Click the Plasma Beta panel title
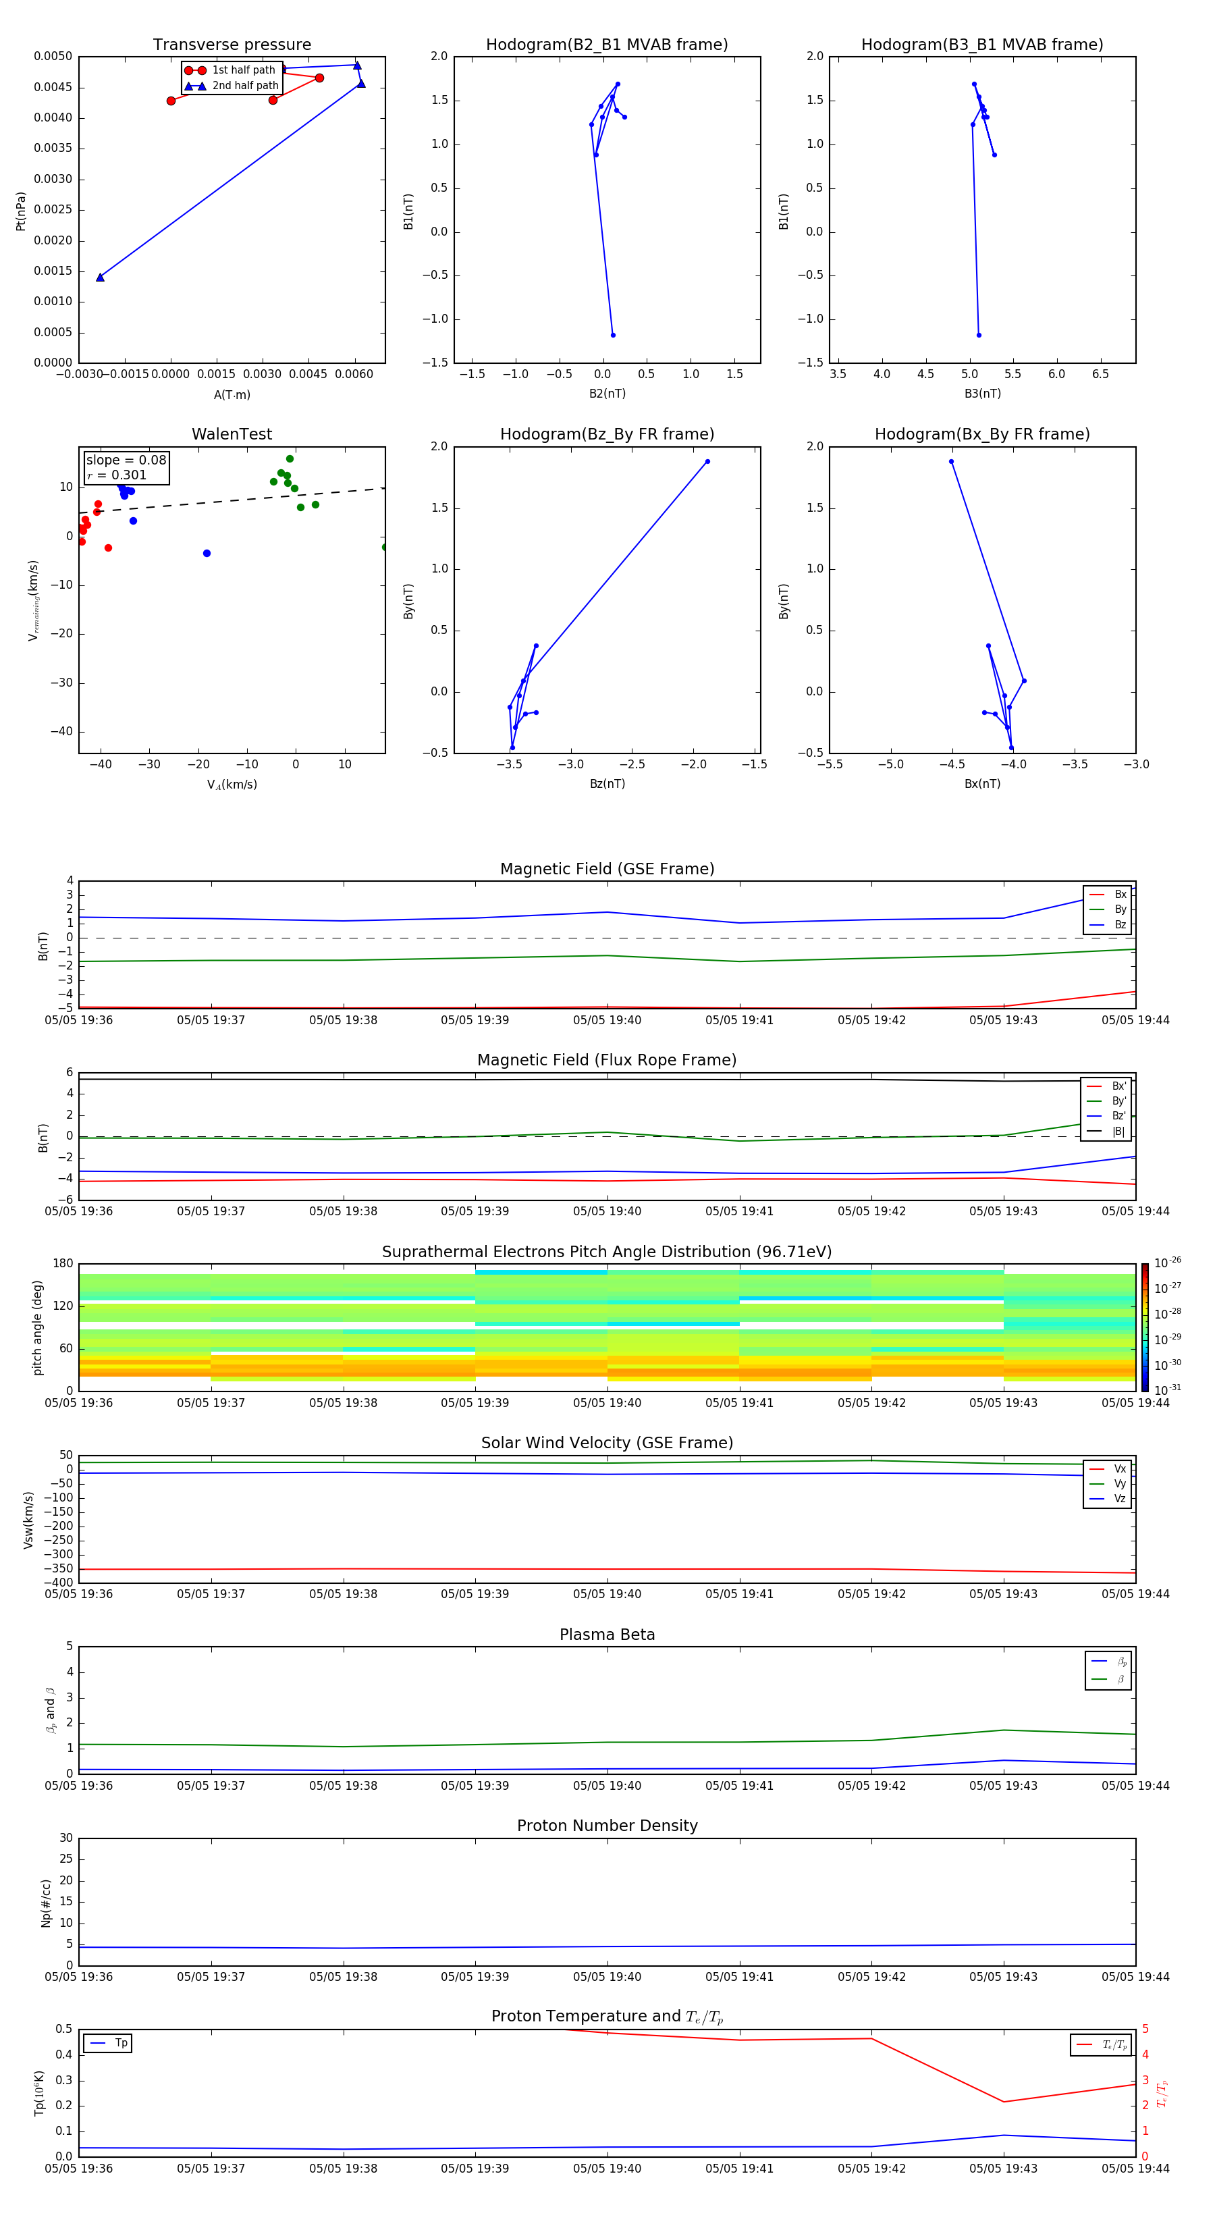This screenshot has height=2228, width=1215. 607,1635
